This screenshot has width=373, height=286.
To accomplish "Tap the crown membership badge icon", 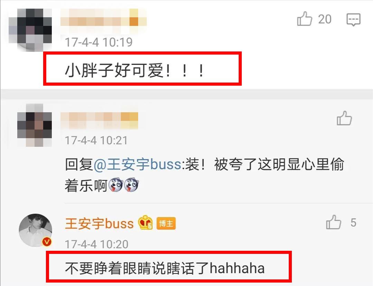I will [145, 222].
